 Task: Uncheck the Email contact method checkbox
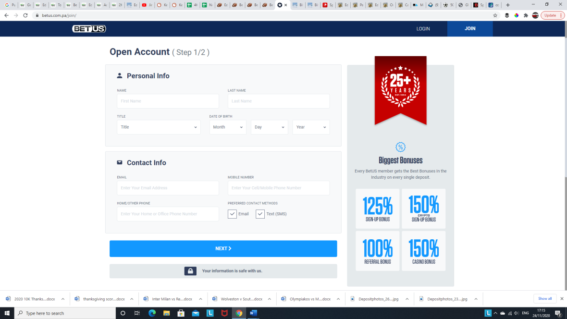(232, 214)
